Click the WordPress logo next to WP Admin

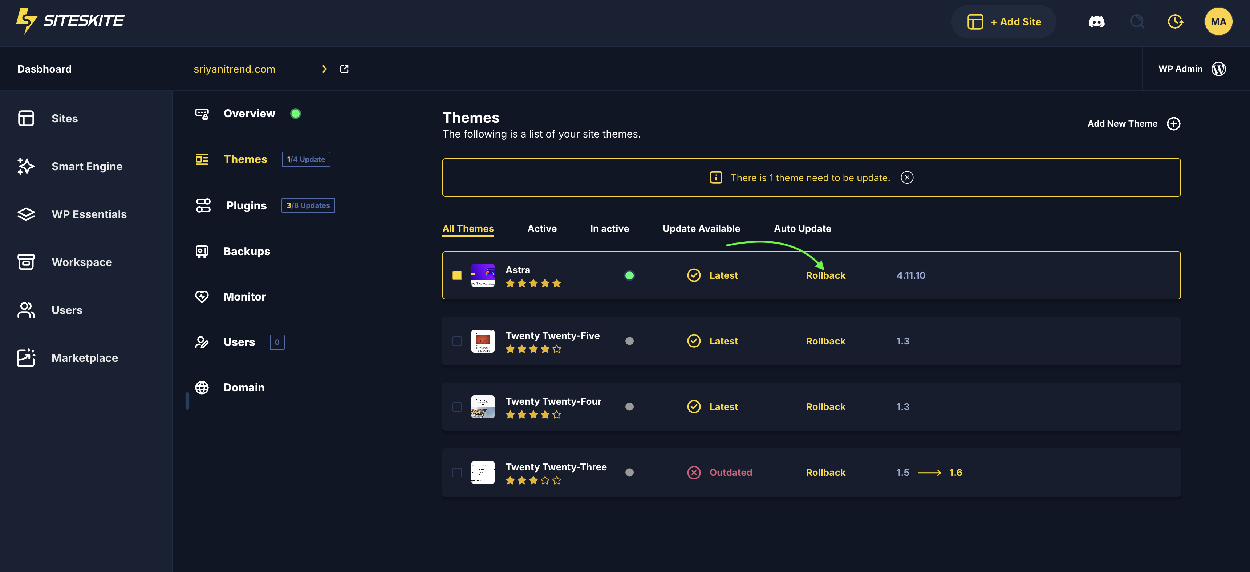(1218, 69)
